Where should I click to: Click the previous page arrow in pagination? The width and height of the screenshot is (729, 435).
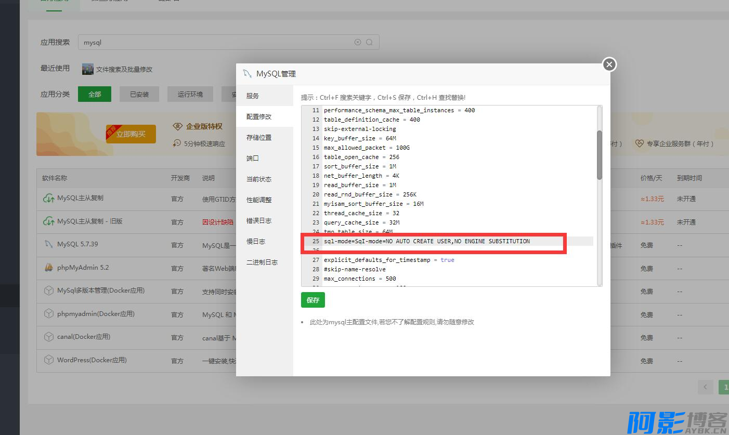click(x=706, y=387)
